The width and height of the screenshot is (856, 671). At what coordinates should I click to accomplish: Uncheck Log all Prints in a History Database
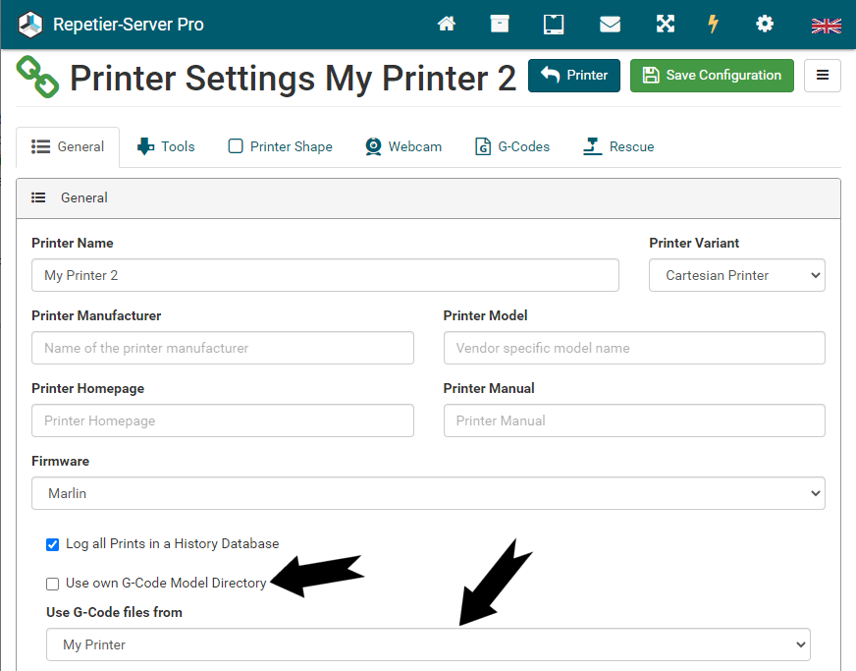52,545
